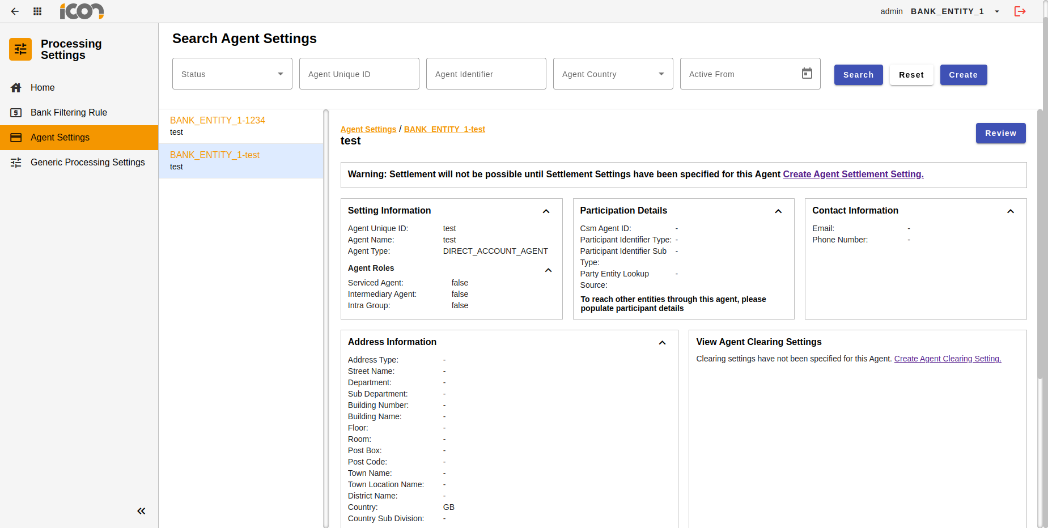Click the ICON logo in header
This screenshot has height=528, width=1048.
(82, 11)
